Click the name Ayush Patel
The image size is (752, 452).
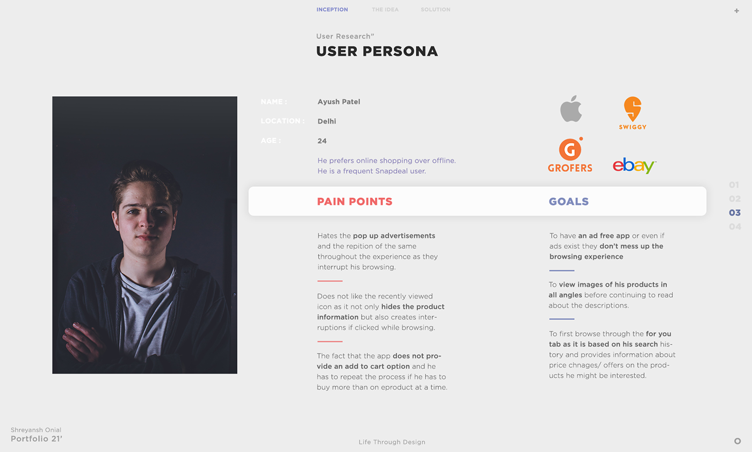pyautogui.click(x=338, y=102)
